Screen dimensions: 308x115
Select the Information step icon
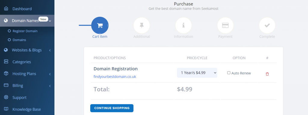pyautogui.click(x=183, y=25)
